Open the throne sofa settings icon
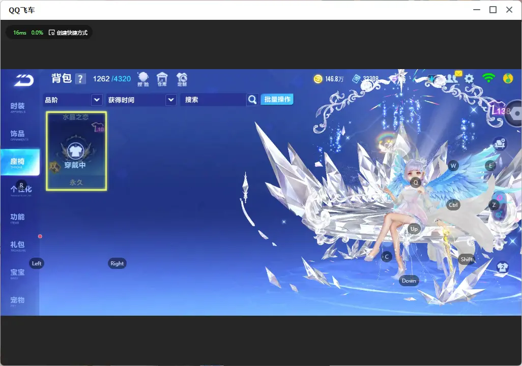Viewport: 522px width, 366px height. pyautogui.click(x=500, y=144)
